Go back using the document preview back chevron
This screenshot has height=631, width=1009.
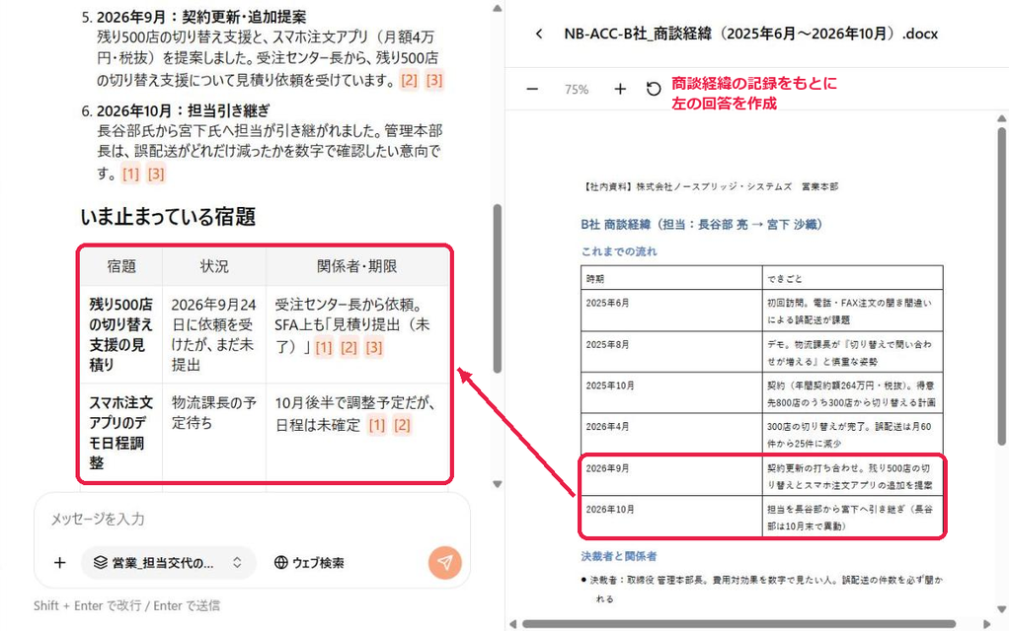tap(539, 35)
